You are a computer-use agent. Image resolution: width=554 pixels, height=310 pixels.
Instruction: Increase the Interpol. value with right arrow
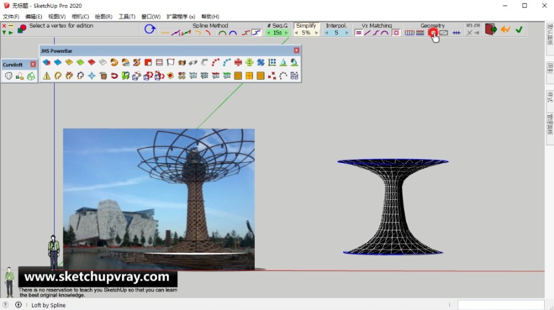tap(347, 33)
